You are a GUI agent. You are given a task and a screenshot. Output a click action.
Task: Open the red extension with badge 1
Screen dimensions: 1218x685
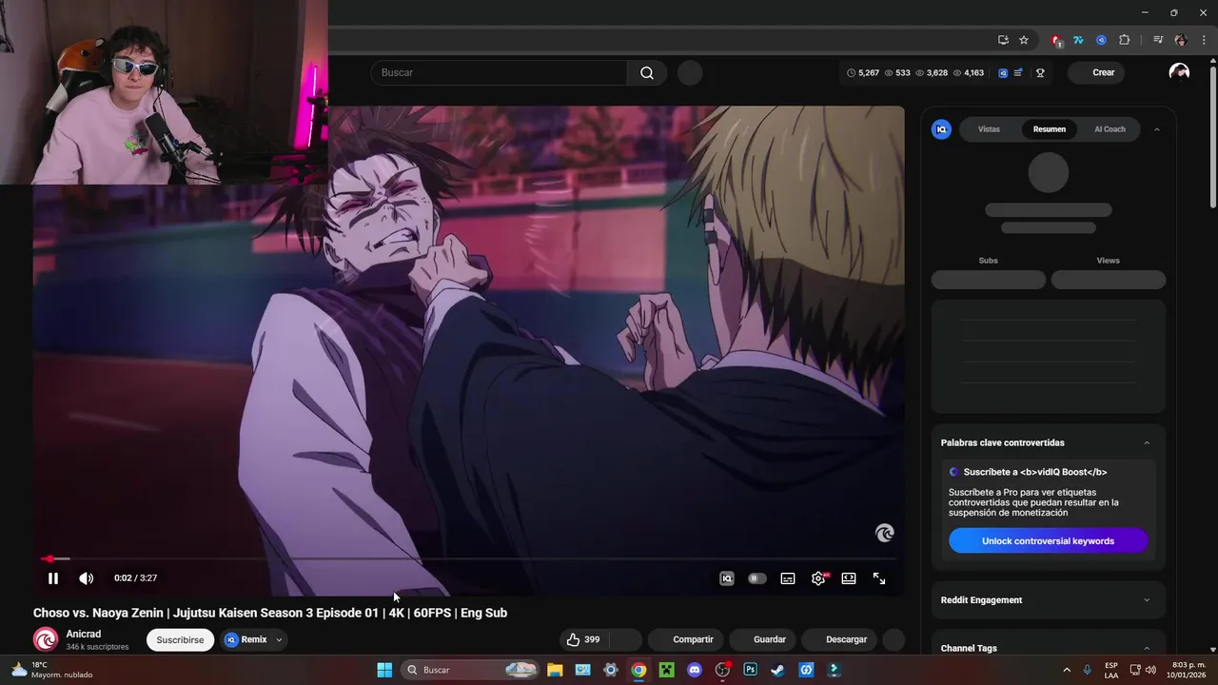click(x=1056, y=40)
